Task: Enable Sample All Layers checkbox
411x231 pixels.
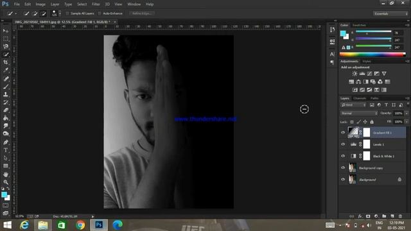Action: tap(67, 13)
